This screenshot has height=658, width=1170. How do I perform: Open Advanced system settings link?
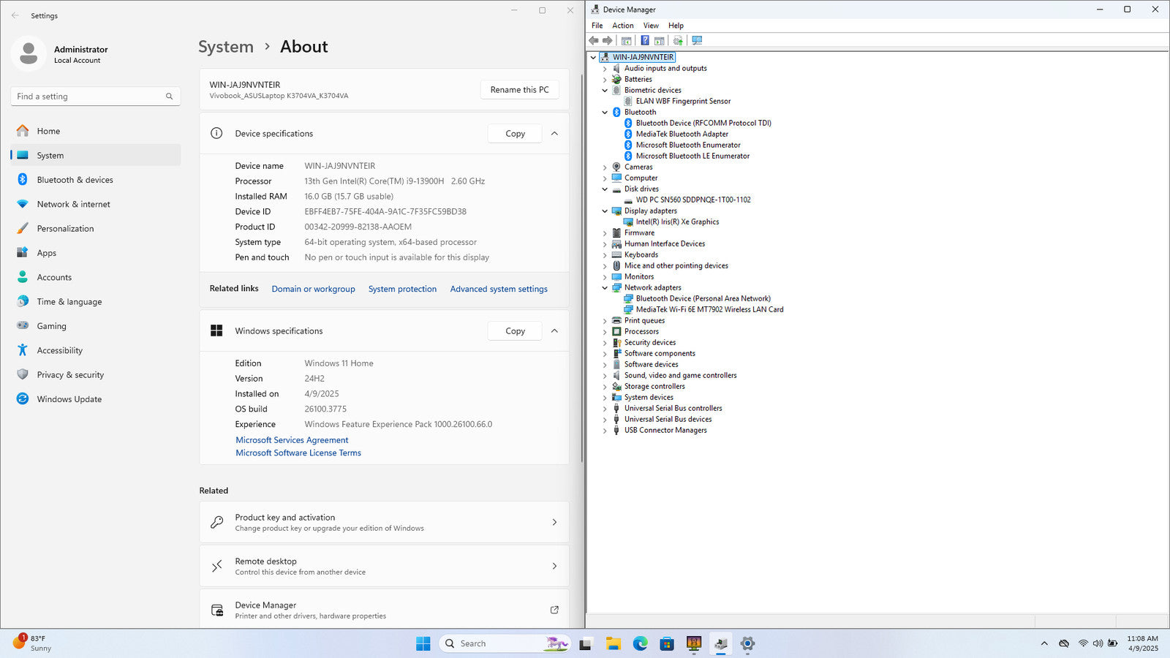pos(499,289)
